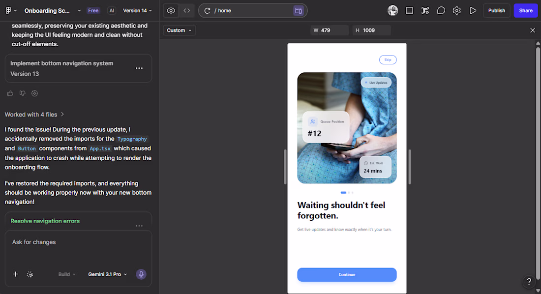Expand Worked with 4 files
Viewport: 541px width, 294px height.
click(x=34, y=115)
